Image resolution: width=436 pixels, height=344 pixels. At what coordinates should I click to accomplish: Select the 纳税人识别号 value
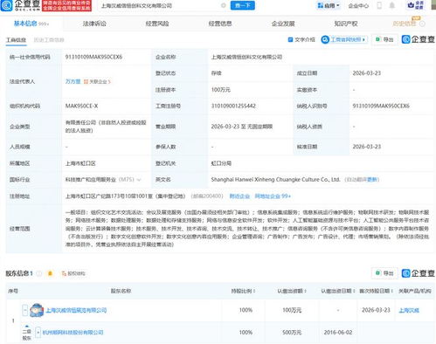[381, 106]
